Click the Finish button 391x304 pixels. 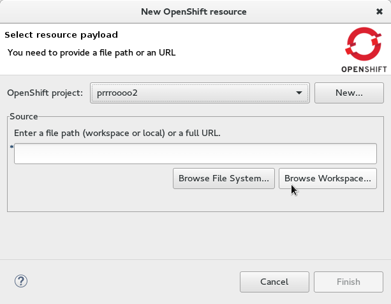348,282
